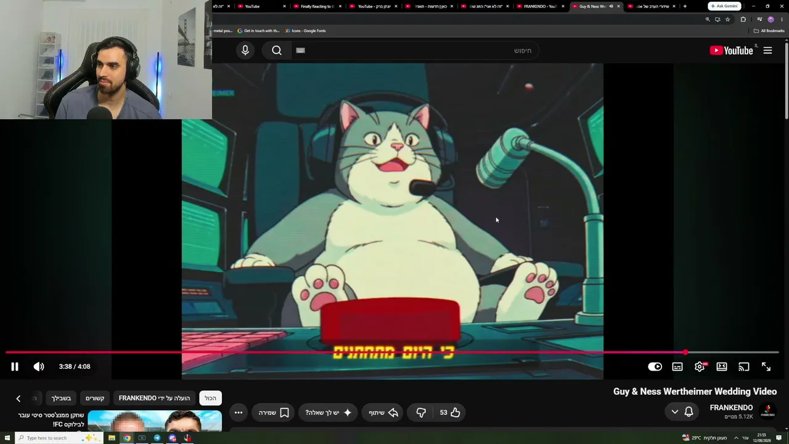Open more actions (three dots) menu

pyautogui.click(x=239, y=413)
